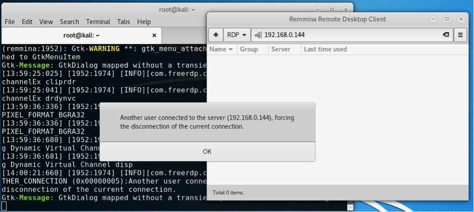Viewport: 474px width, 212px height.
Task: Click the clear icon in the address field
Action: (445, 35)
